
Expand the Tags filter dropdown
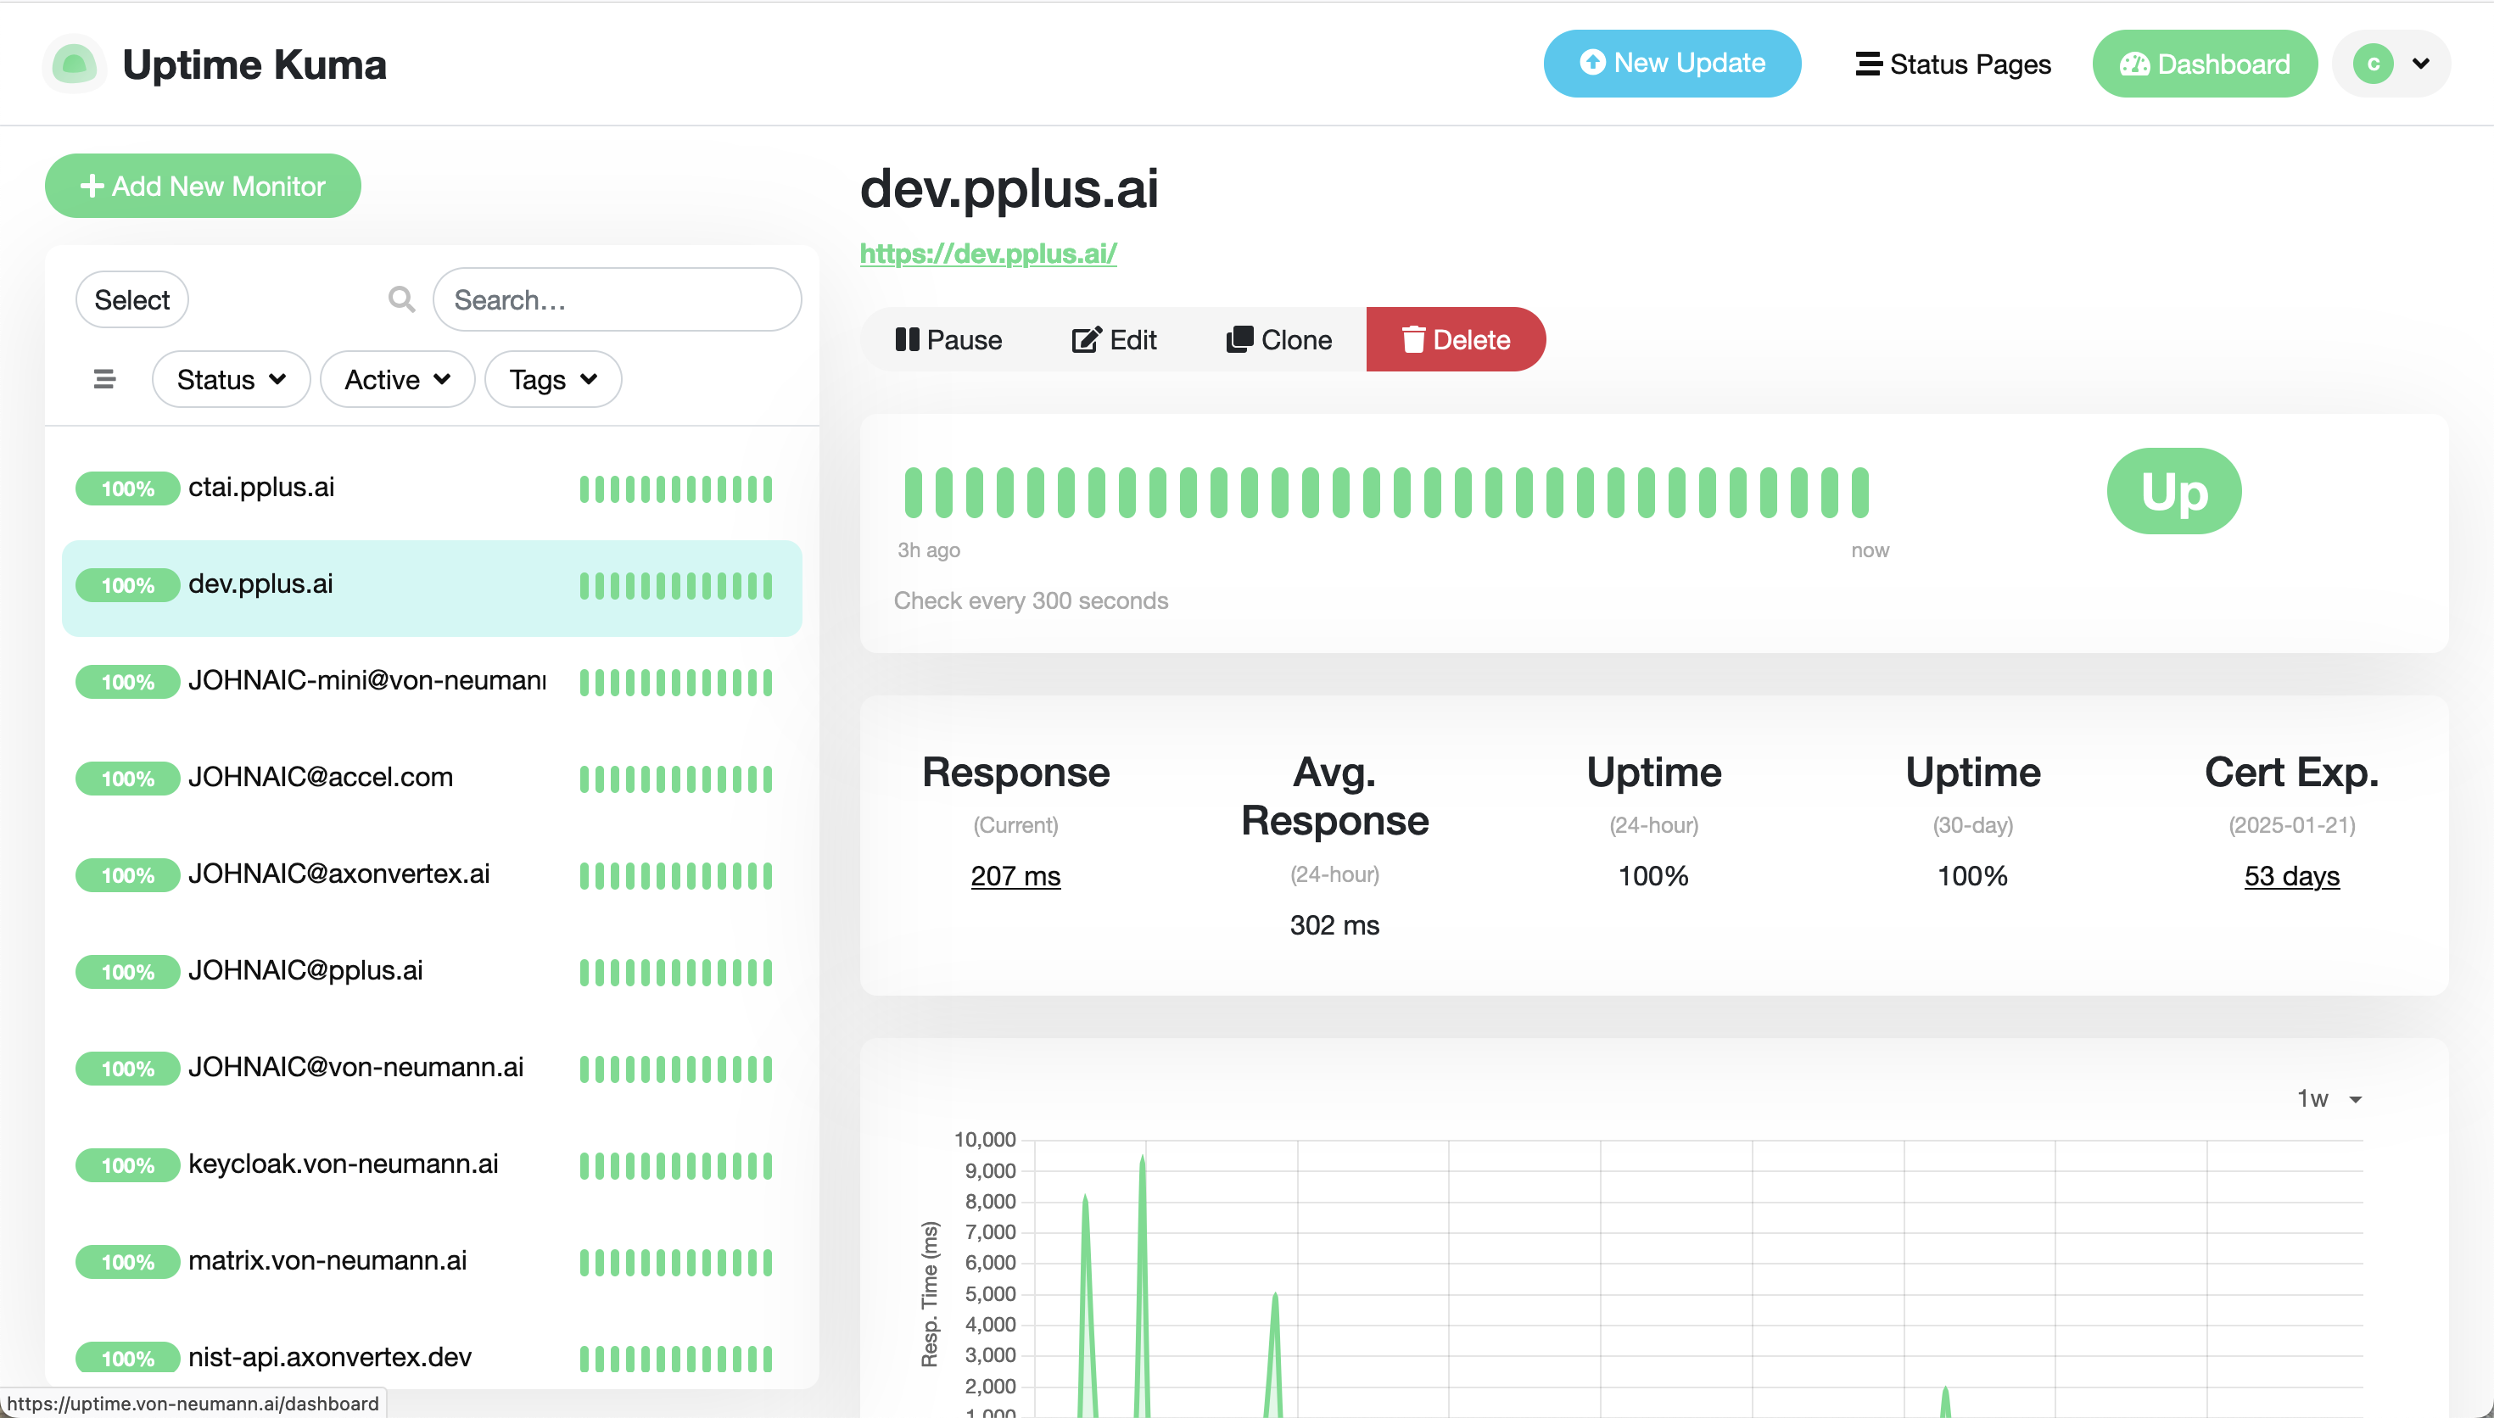(x=552, y=380)
